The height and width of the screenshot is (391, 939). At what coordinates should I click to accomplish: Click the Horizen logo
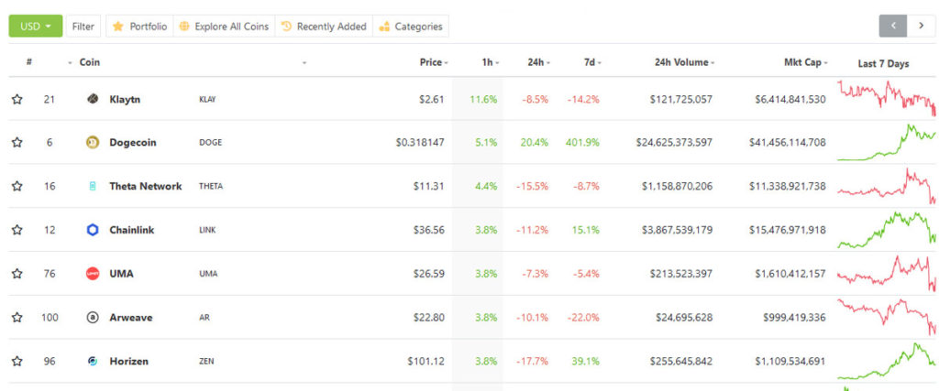93,361
